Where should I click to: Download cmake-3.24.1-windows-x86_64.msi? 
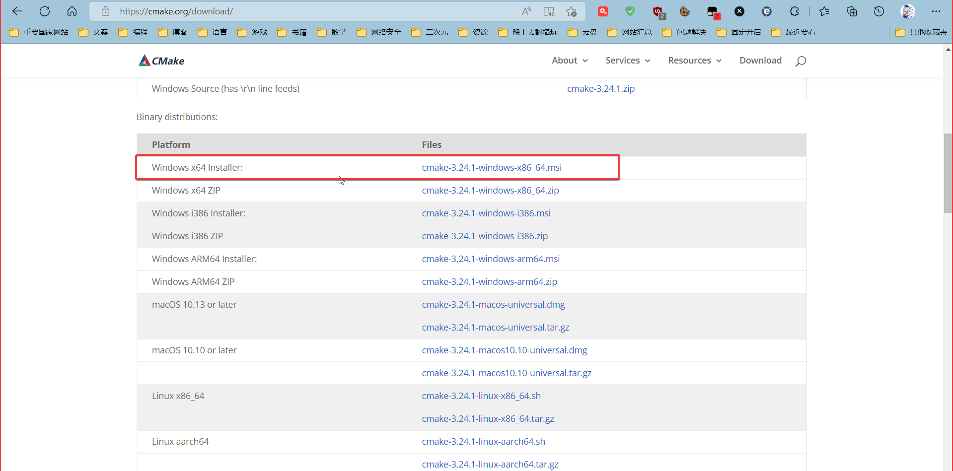pos(492,168)
